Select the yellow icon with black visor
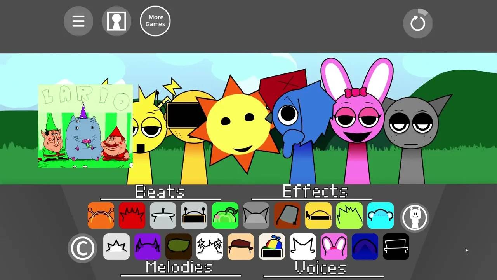The width and height of the screenshot is (497, 280). click(318, 215)
